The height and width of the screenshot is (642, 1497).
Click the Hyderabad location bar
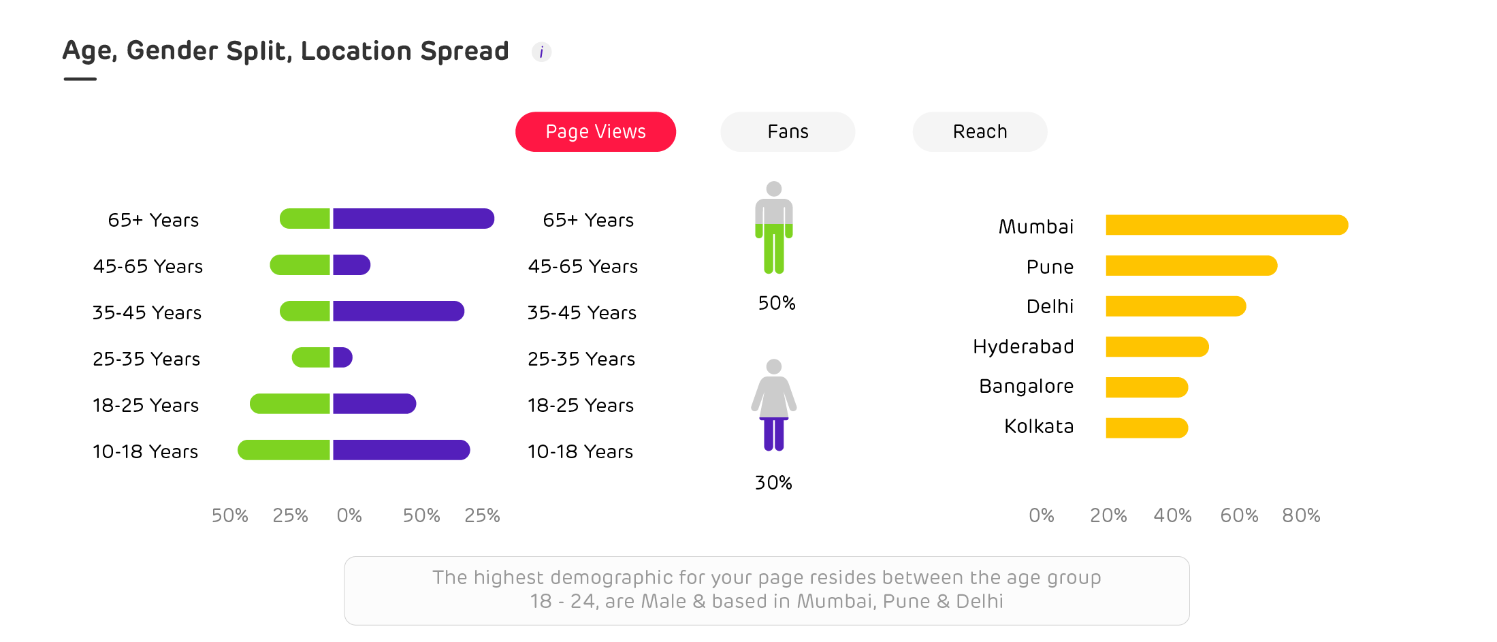click(x=1157, y=347)
